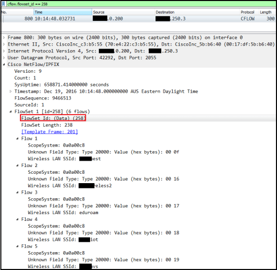Select Wireless LAN SSId row ending in est
This screenshot has width=277, height=270.
point(64,159)
